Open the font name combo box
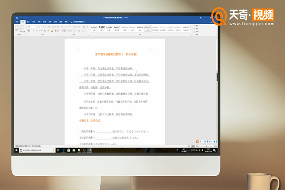 (x=32, y=27)
